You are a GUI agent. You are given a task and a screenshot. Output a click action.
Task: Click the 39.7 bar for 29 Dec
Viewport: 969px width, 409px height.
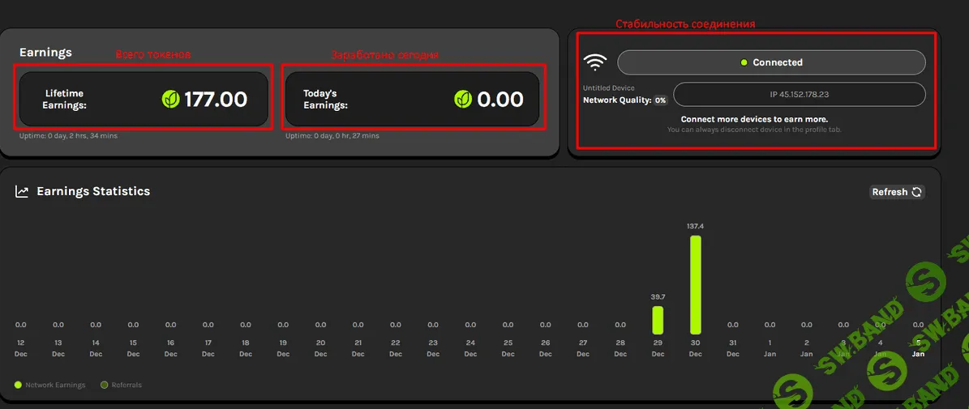point(658,320)
